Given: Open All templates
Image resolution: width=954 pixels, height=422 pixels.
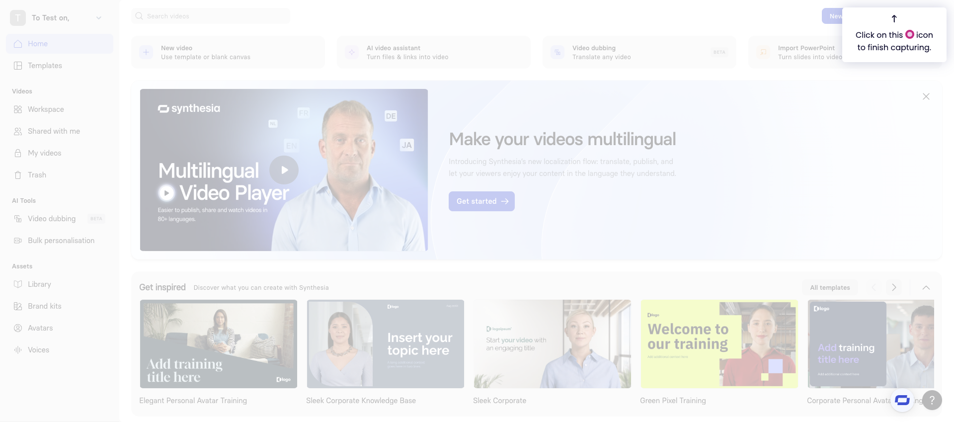Looking at the screenshot, I should click(830, 287).
